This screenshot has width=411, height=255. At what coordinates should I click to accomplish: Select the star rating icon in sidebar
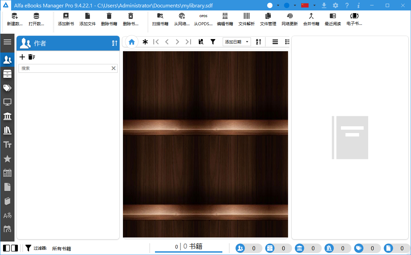click(x=7, y=159)
